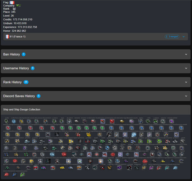This screenshot has width=192, height=181.
Task: Select the light-blue ship ending the eighth row
Action: click(x=175, y=168)
